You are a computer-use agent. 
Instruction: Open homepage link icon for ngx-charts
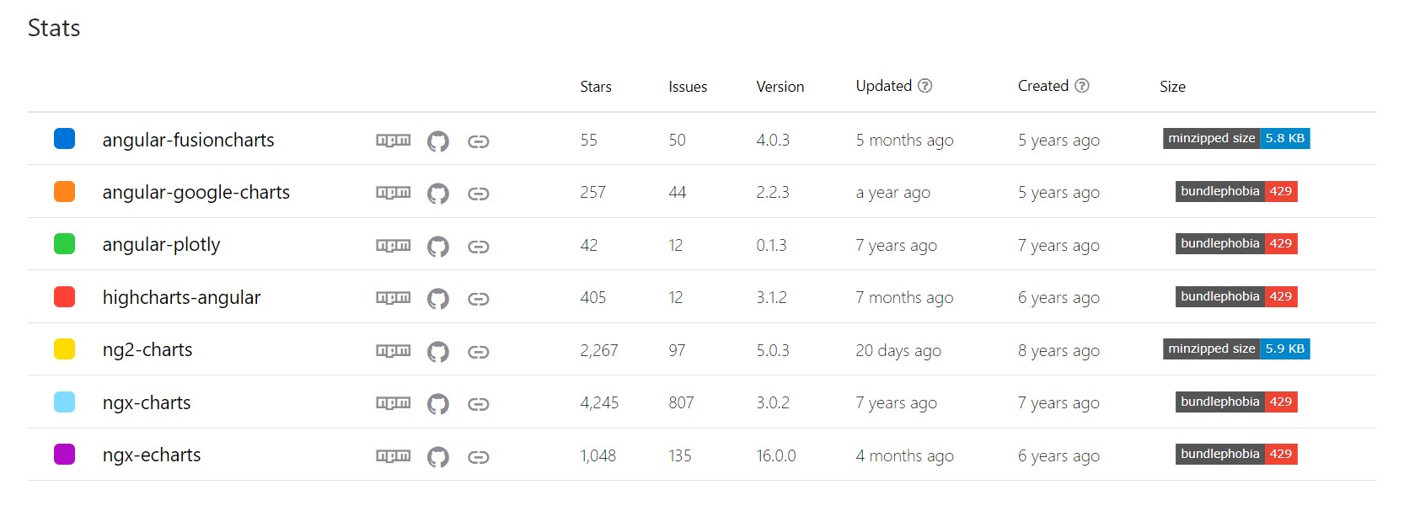(479, 404)
